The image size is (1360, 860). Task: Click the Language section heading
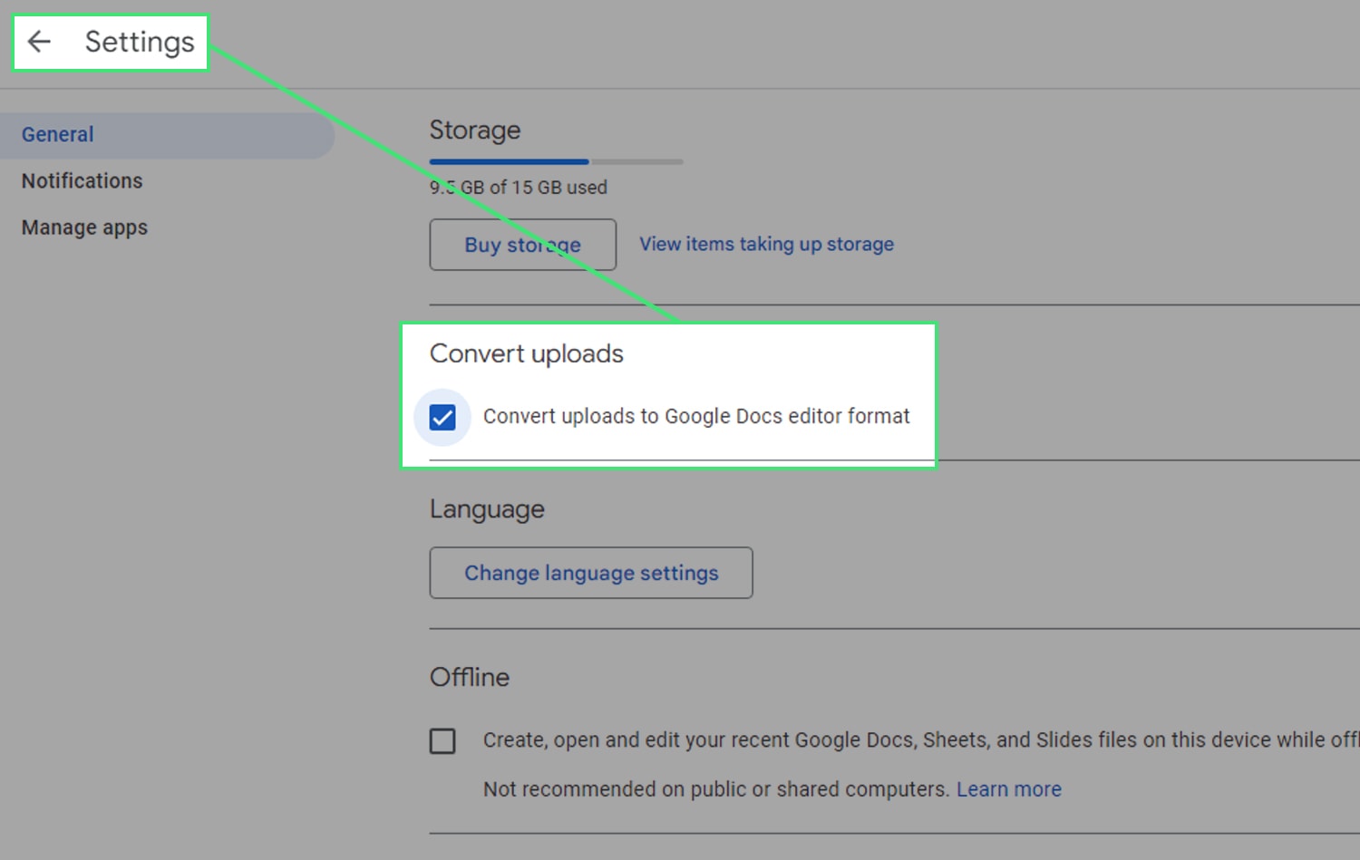pos(487,509)
